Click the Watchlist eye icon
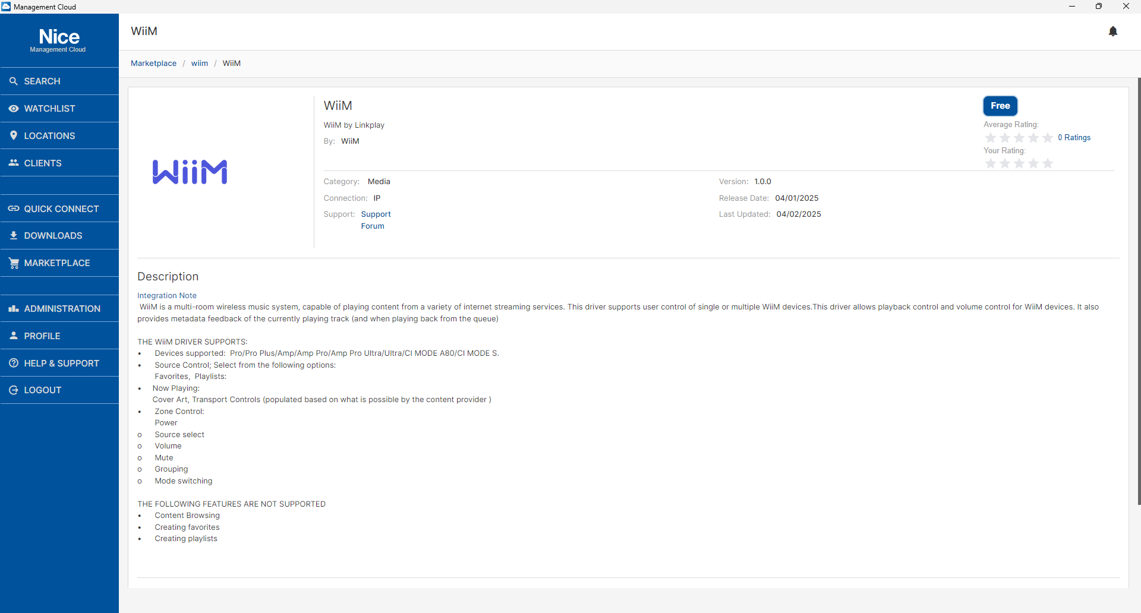1141x613 pixels. click(14, 108)
